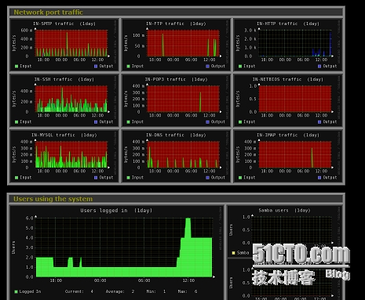365x300 pixels.
Task: Click the green Input swatch in IN-FTP legend
Action: [x=128, y=67]
